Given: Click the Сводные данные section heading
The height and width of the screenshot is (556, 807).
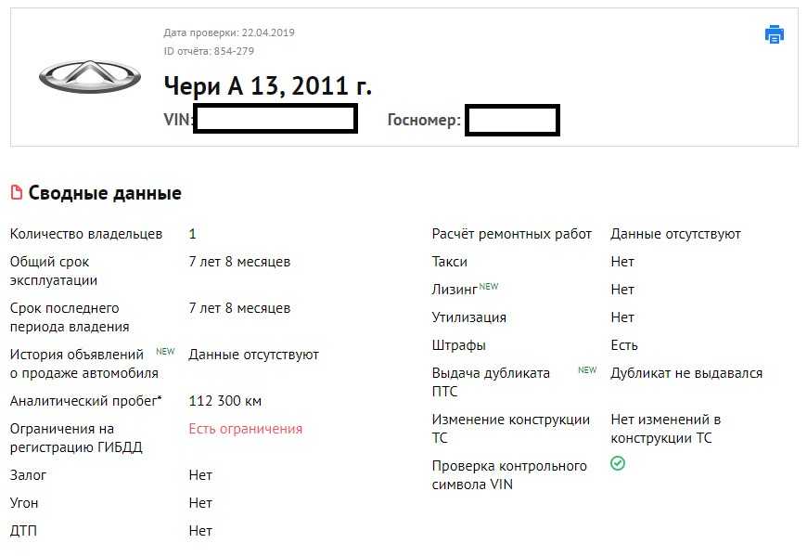Looking at the screenshot, I should [105, 193].
